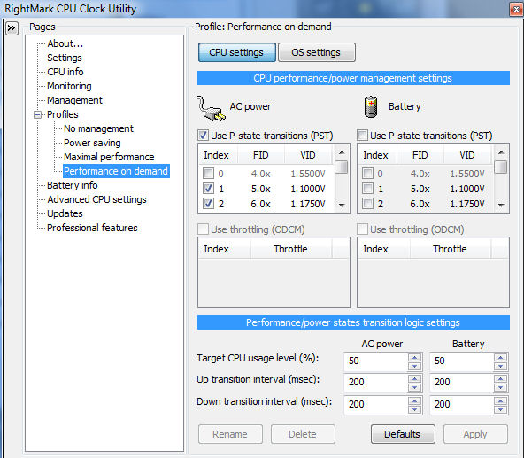524x458 pixels.
Task: Enable Battery P-state transitions checkbox
Action: [x=362, y=136]
